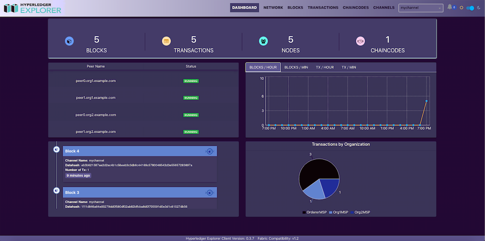Click the light blue Org1MSP pie slice
The width and height of the screenshot is (485, 241).
point(314,190)
